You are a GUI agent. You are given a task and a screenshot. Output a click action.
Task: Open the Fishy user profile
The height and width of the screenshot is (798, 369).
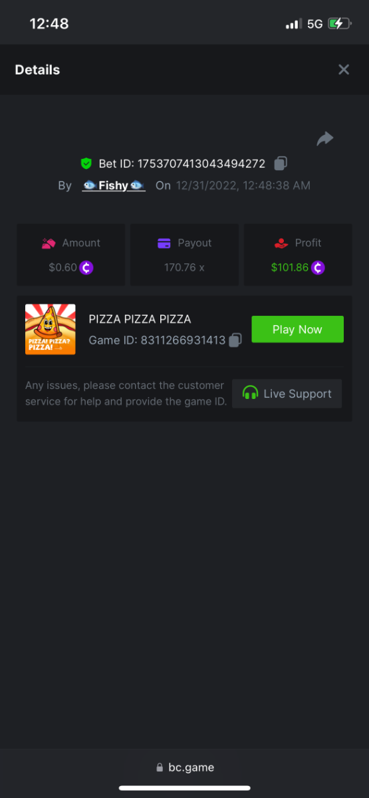click(114, 186)
